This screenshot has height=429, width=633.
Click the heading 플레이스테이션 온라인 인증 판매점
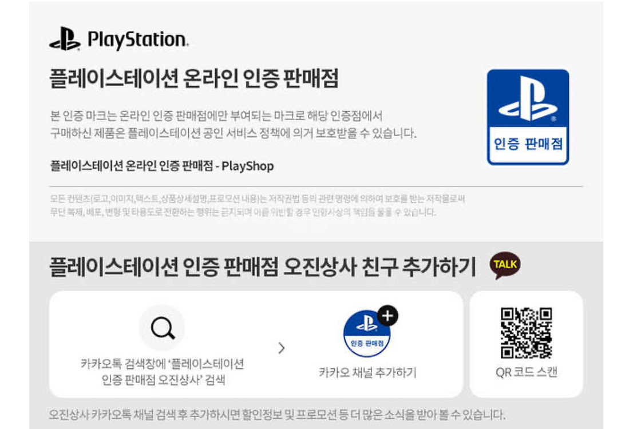click(x=194, y=79)
